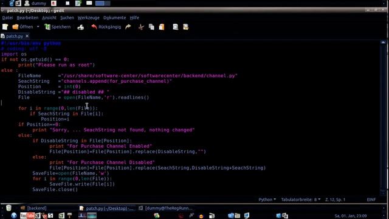Open the Dokumente menu
The image size is (389, 219).
115,18
